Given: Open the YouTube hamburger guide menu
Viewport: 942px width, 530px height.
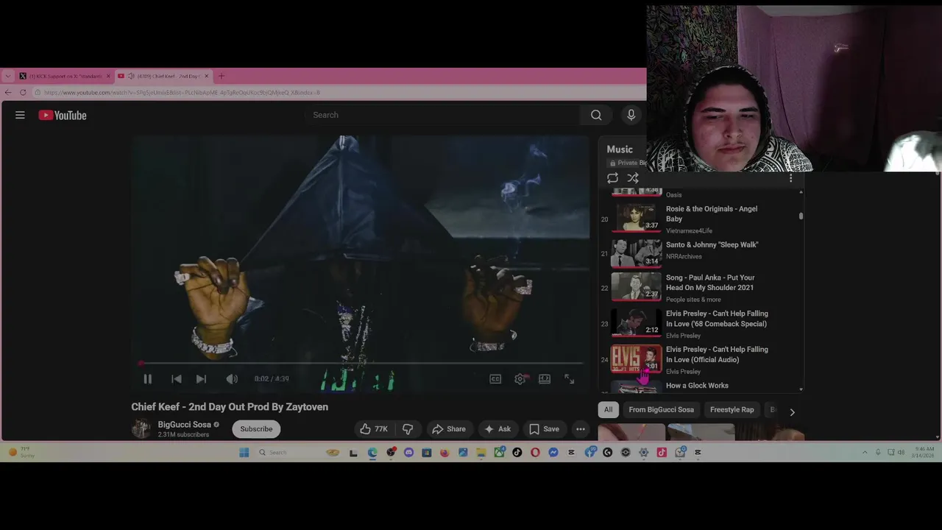Looking at the screenshot, I should click(20, 115).
